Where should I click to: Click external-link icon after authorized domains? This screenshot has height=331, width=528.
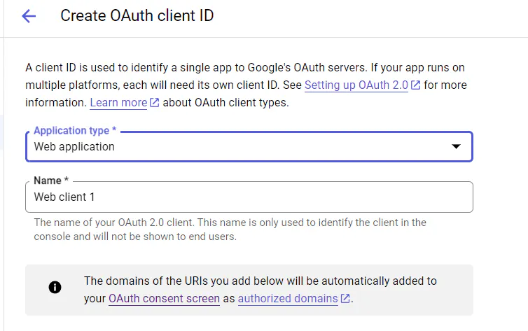(x=345, y=299)
